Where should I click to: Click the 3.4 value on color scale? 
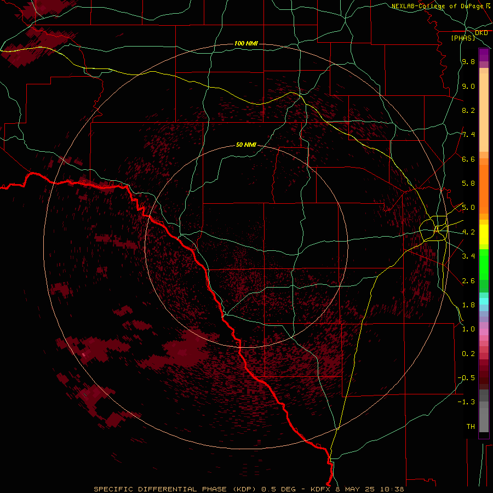(468, 256)
